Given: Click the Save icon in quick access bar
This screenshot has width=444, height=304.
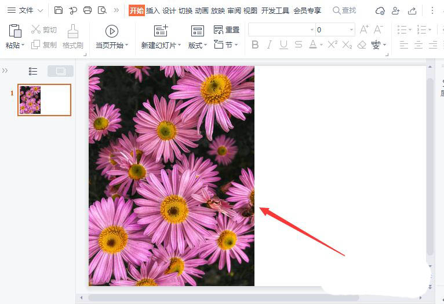Looking at the screenshot, I should pyautogui.click(x=59, y=10).
